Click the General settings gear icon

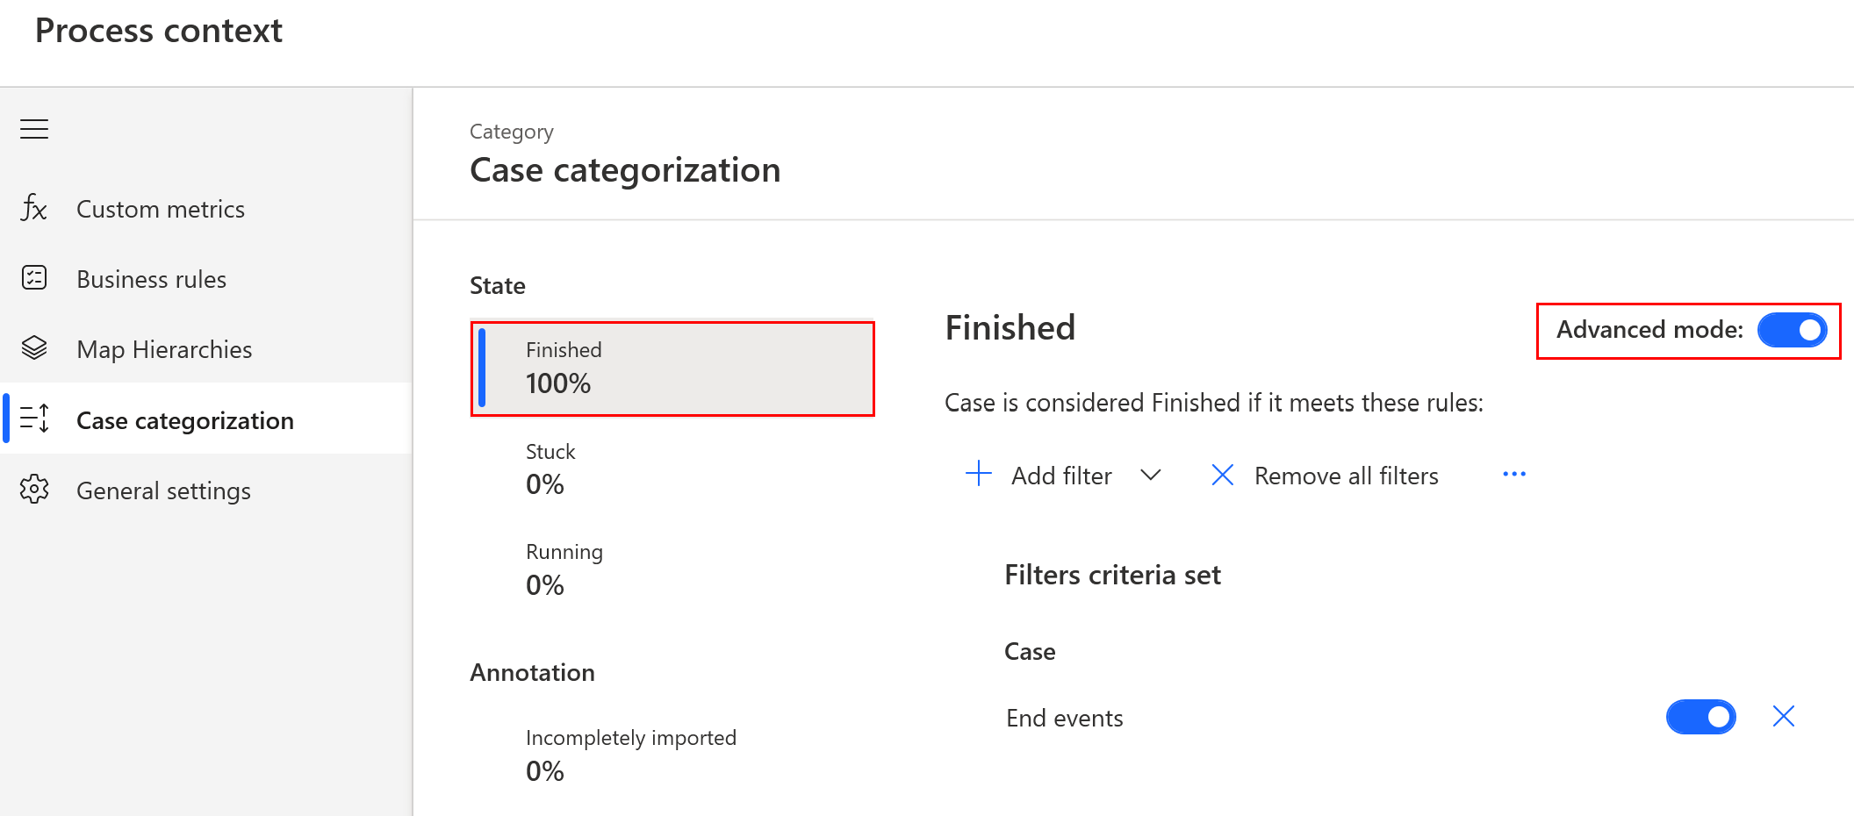(x=34, y=490)
